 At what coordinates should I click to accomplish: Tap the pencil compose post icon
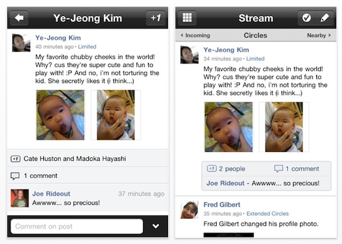coord(324,18)
